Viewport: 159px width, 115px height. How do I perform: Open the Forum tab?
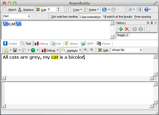[104, 44]
